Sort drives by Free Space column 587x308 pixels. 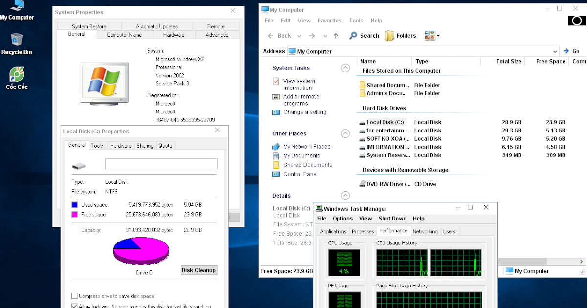point(546,61)
